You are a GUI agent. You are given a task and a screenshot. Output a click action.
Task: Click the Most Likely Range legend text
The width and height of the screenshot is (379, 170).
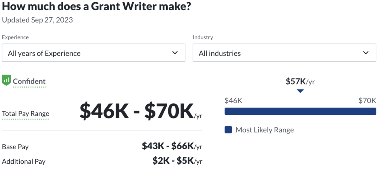(x=265, y=130)
